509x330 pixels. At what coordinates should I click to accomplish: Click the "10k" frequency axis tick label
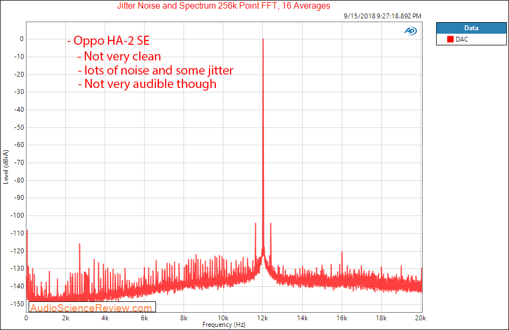point(223,318)
